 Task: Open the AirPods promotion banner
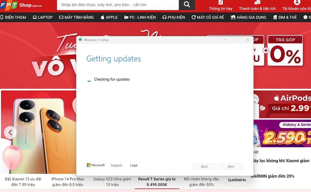click(282, 104)
